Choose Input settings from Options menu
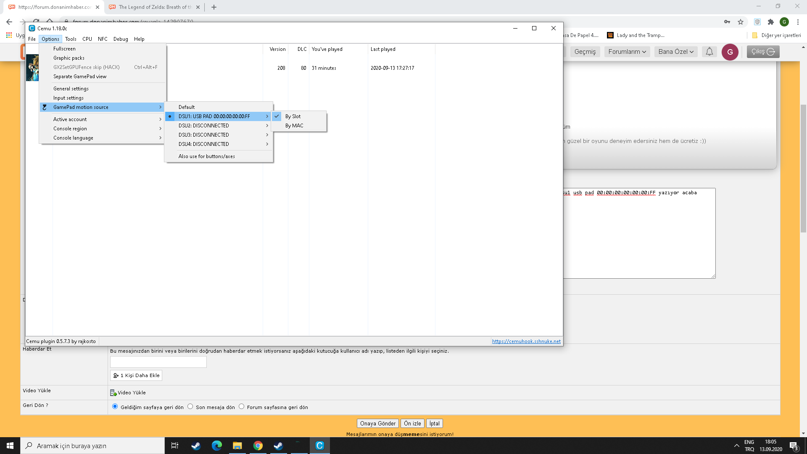 (x=69, y=98)
